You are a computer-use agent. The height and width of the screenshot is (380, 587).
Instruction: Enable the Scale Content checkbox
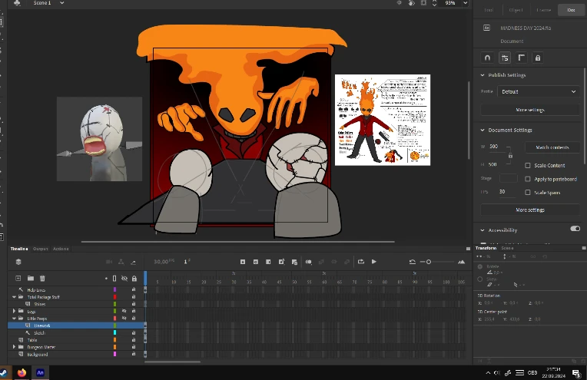[527, 166]
